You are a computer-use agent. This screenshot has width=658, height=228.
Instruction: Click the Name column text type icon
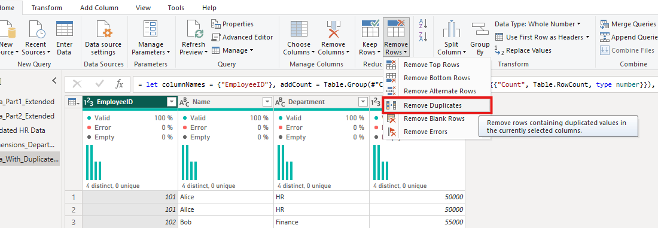185,102
